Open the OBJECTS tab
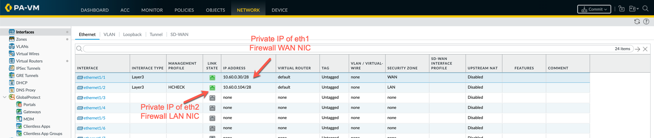This screenshot has height=138, width=654. point(215,10)
